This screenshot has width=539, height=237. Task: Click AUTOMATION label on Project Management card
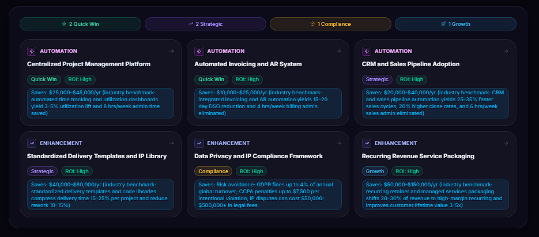coord(58,51)
